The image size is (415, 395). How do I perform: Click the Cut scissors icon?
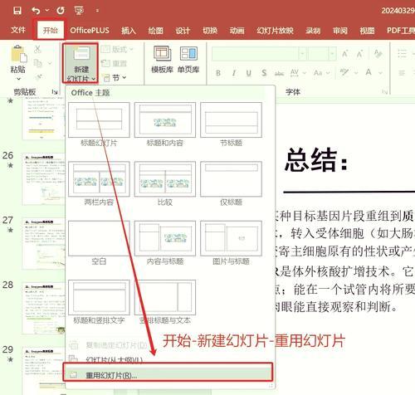(x=37, y=49)
